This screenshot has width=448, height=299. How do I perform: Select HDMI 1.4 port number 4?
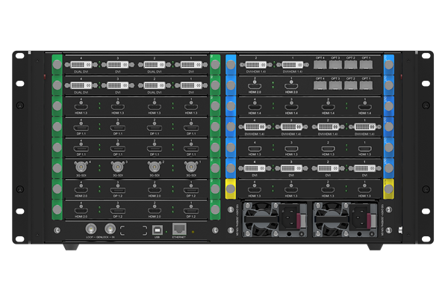click(255, 108)
